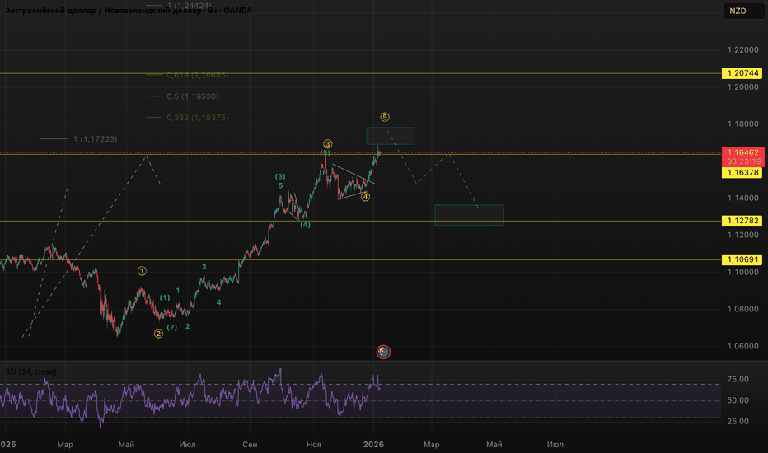Click 1,14000 on the price axis

coord(742,198)
